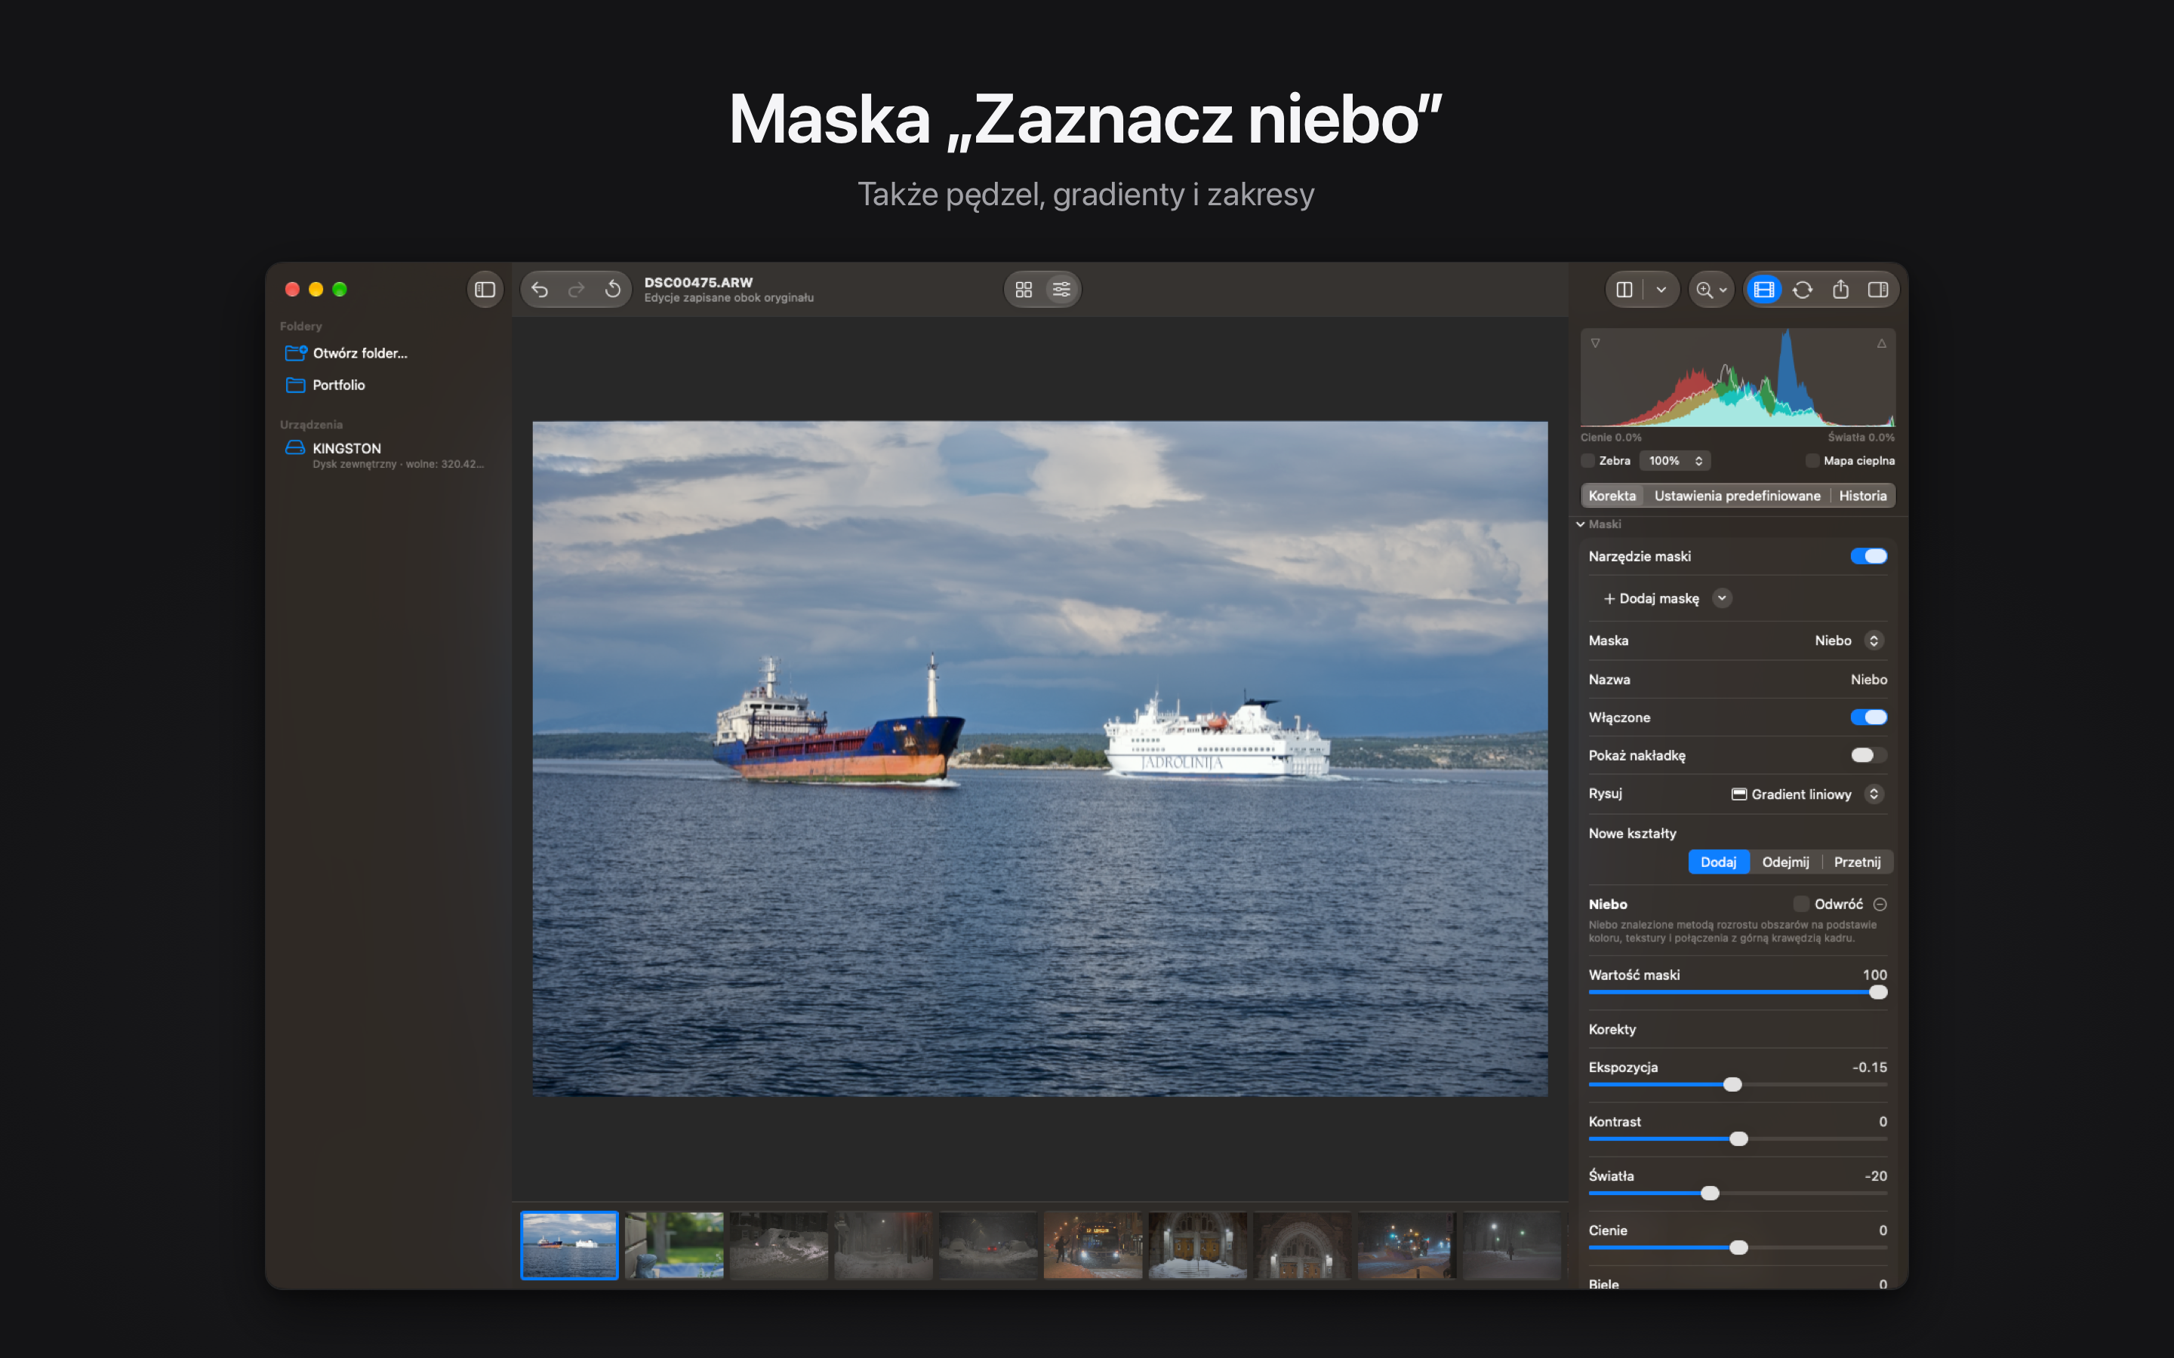
Task: Adjust the Światła slider
Action: (x=1738, y=1194)
